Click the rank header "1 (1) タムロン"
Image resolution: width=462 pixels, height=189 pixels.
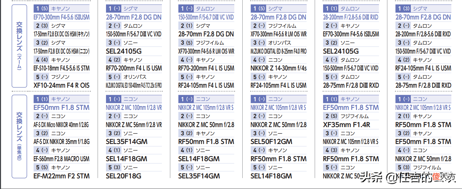coord(351,9)
